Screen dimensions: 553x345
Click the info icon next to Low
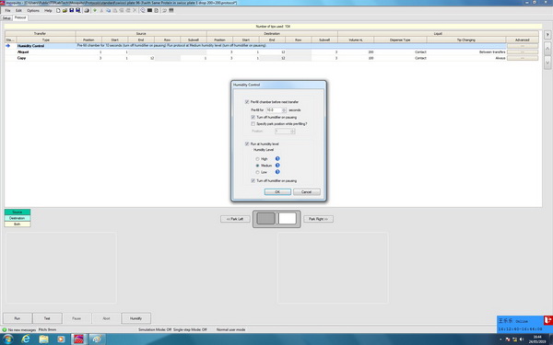[277, 172]
